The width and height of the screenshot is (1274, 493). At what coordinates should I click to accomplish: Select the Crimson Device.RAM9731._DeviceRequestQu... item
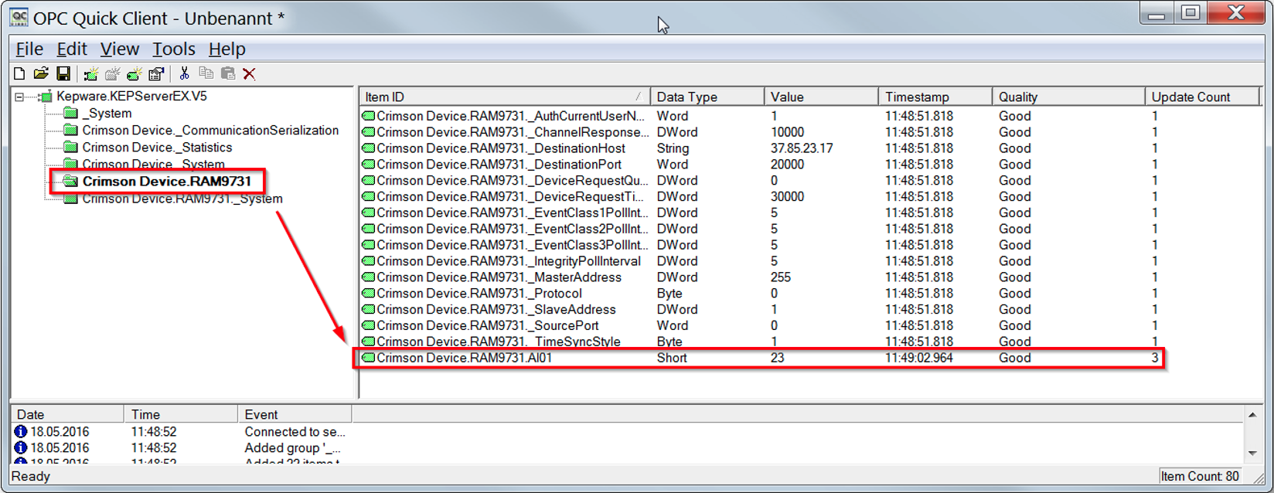click(513, 181)
